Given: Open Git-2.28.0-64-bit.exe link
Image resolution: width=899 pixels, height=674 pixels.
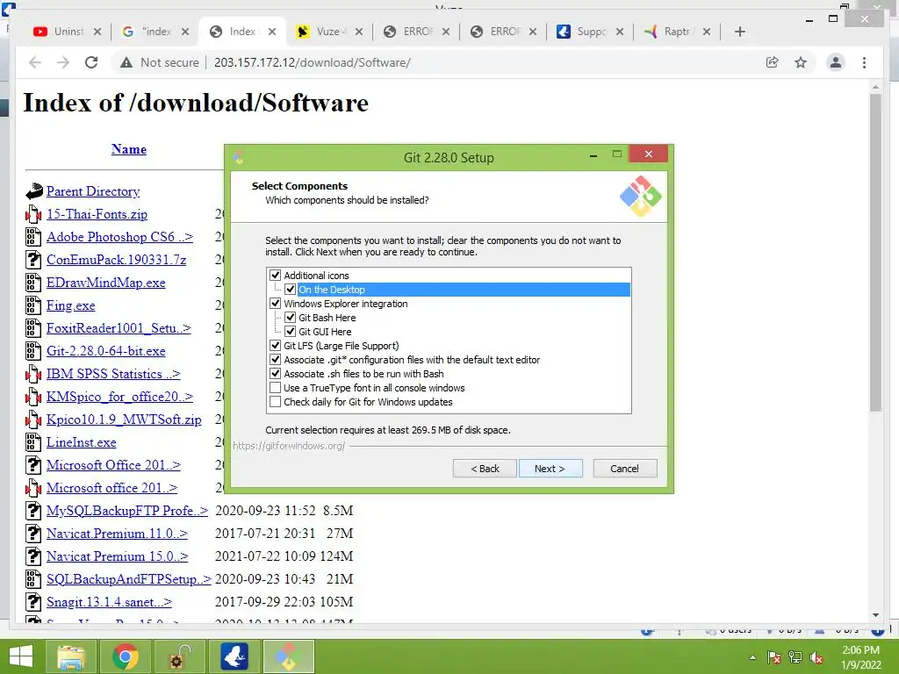Looking at the screenshot, I should [106, 351].
